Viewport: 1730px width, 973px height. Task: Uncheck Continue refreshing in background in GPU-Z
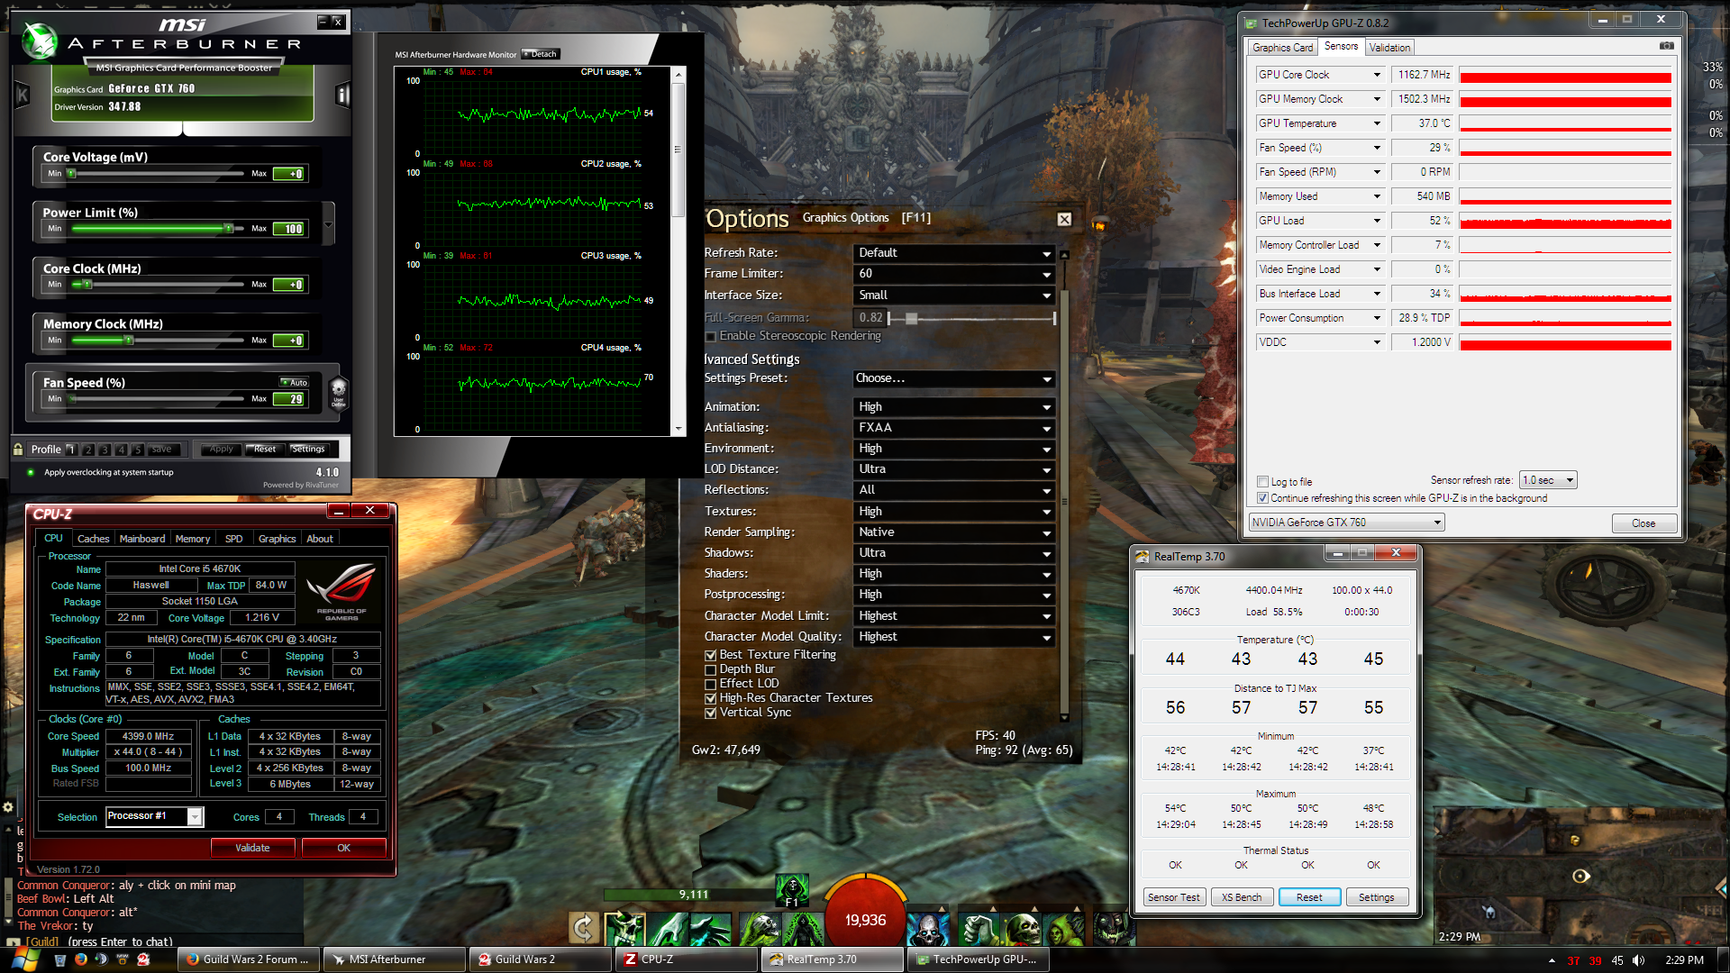coord(1262,498)
